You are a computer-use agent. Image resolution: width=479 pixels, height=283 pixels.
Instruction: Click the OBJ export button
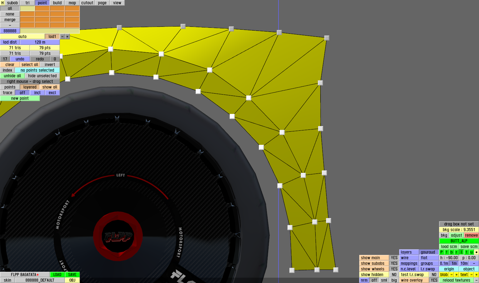(72, 280)
